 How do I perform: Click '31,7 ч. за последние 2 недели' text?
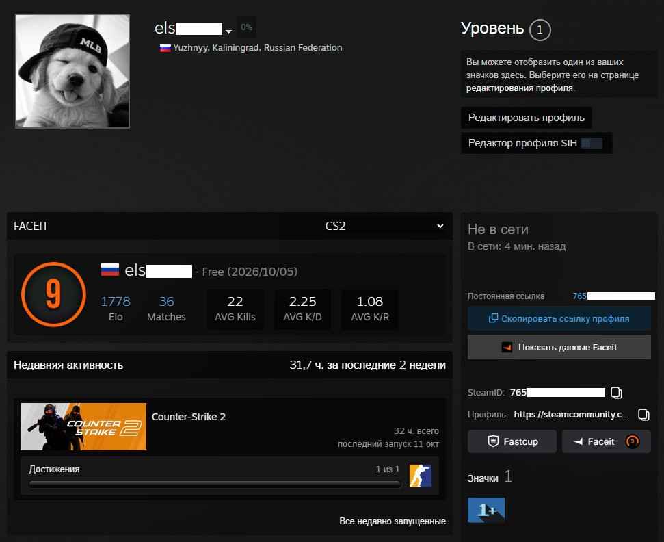tap(368, 365)
